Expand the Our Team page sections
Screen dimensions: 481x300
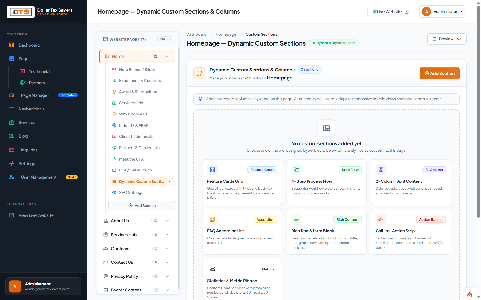tap(167, 249)
